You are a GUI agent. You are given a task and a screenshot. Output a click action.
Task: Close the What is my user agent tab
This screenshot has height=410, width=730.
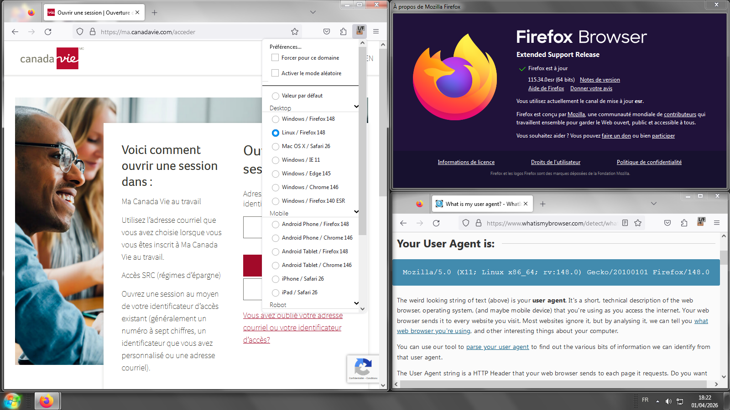point(526,204)
